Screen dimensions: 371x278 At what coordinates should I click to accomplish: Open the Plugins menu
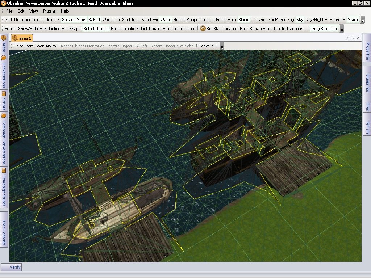click(x=49, y=11)
